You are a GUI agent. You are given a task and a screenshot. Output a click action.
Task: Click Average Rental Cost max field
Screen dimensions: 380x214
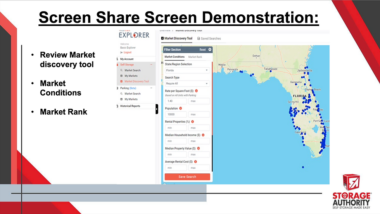coord(199,168)
